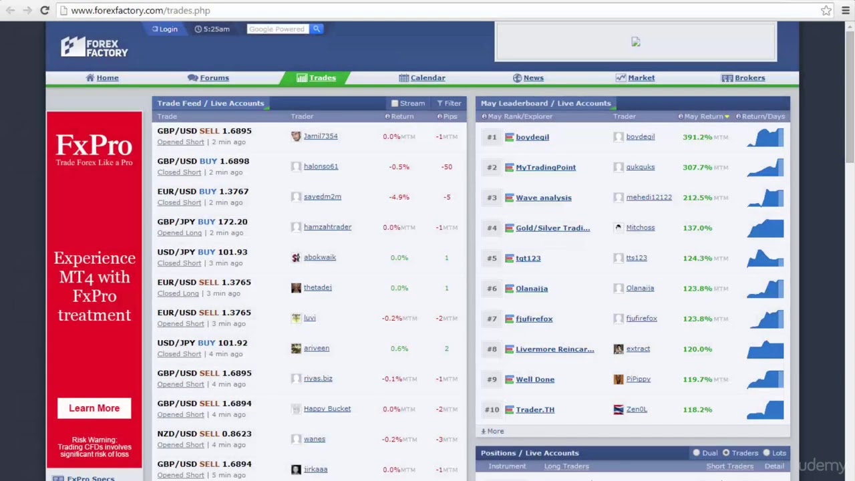855x481 pixels.
Task: Click the info icon beside Pips header
Action: (x=440, y=116)
